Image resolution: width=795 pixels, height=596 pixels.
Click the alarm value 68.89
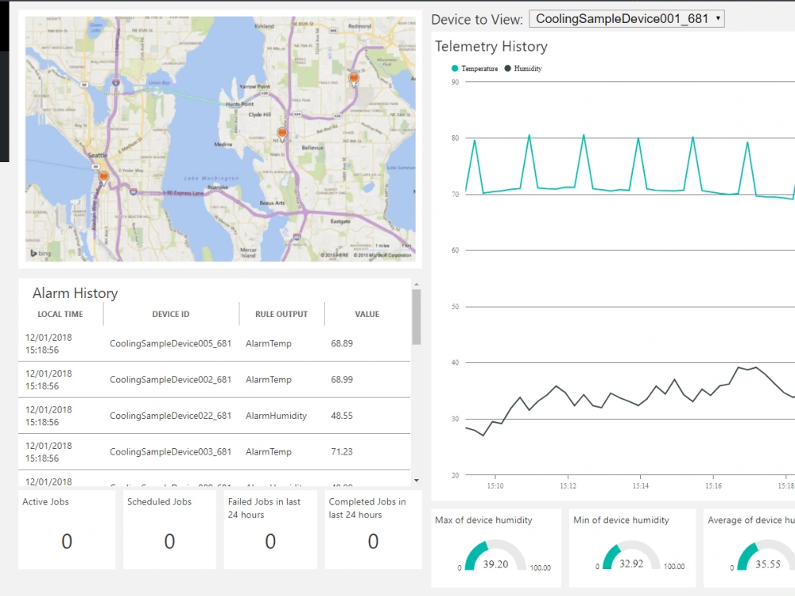(x=342, y=343)
